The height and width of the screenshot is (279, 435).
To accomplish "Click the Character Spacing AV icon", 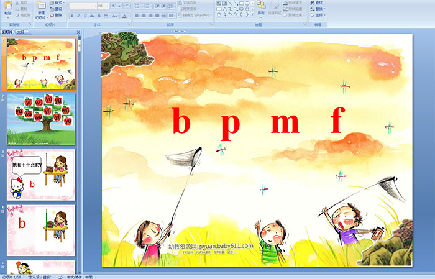I will 106,16.
